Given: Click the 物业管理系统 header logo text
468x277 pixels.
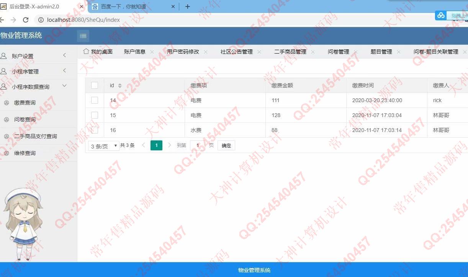Looking at the screenshot, I should click(21, 36).
